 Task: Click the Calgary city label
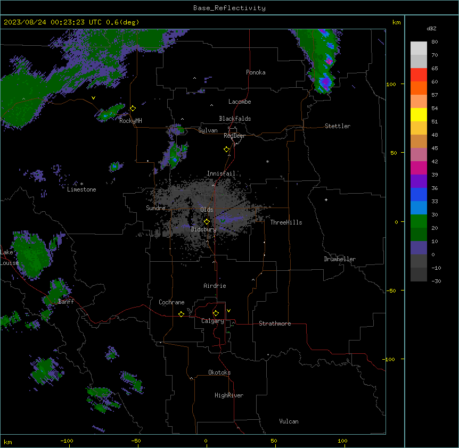click(x=212, y=321)
